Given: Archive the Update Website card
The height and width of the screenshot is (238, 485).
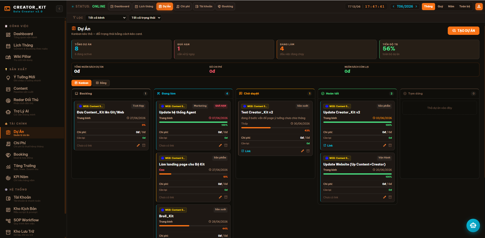Looking at the screenshot, I should click(390, 197).
